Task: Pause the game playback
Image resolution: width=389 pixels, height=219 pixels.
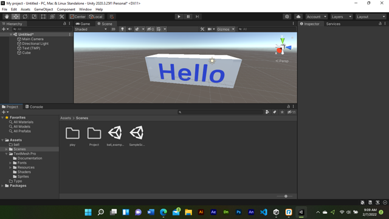Action: coord(188,16)
